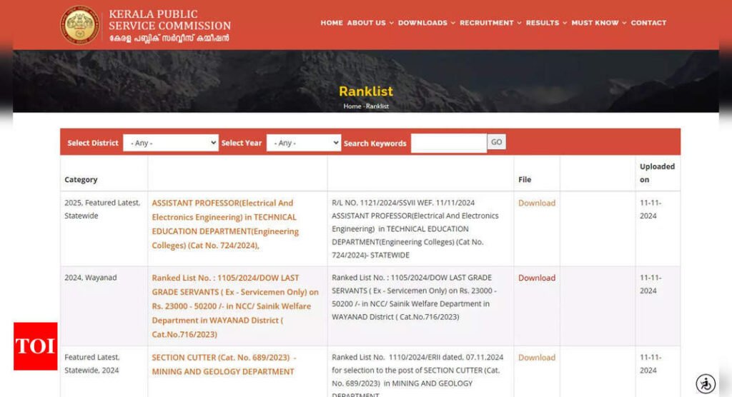732x397 pixels.
Task: Open the Results menu
Action: point(546,23)
